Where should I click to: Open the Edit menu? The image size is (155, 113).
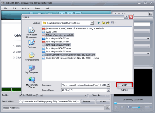[14, 9]
